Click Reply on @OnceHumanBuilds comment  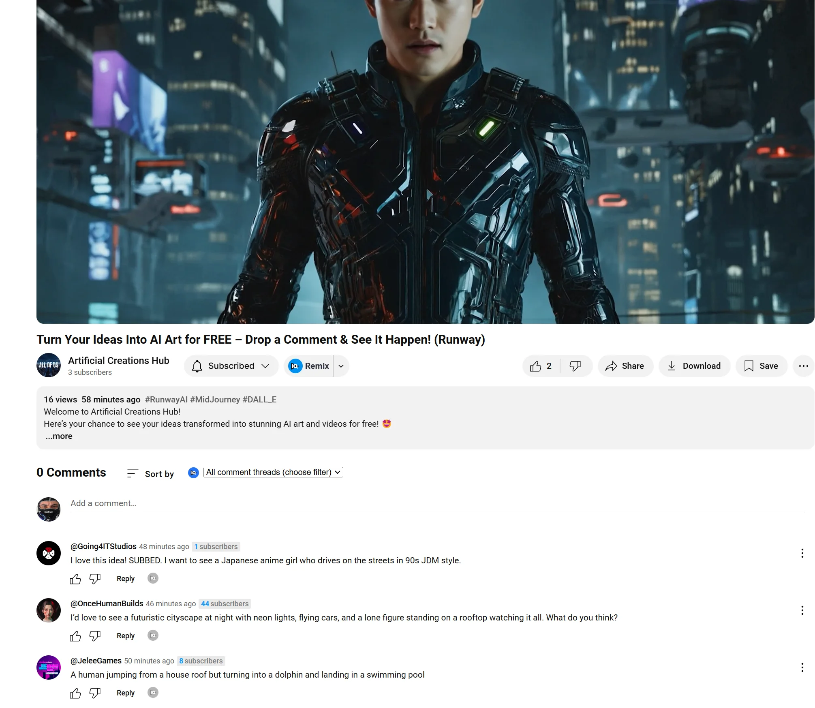click(125, 635)
